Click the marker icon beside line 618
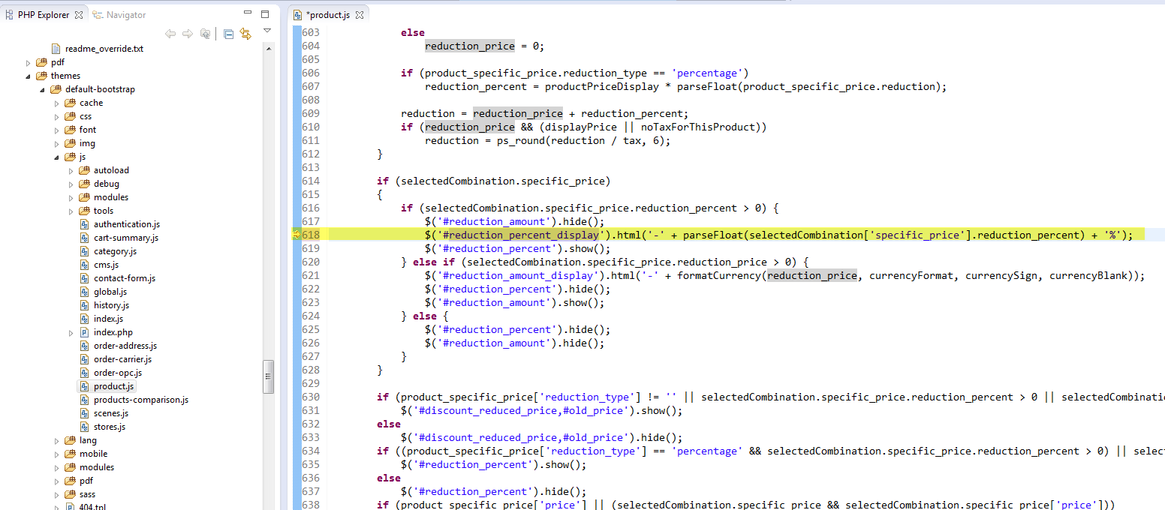 coord(296,235)
